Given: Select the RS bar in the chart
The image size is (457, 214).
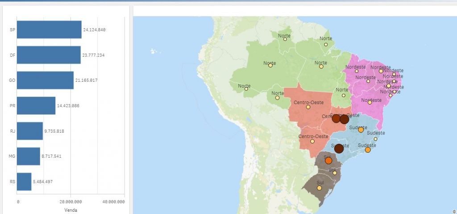Looking at the screenshot, I should 24,181.
